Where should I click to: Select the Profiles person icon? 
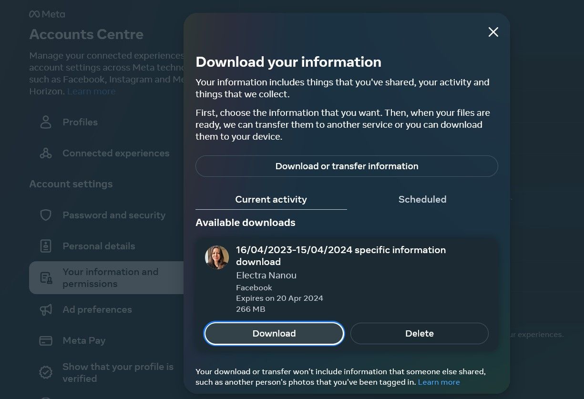point(45,122)
